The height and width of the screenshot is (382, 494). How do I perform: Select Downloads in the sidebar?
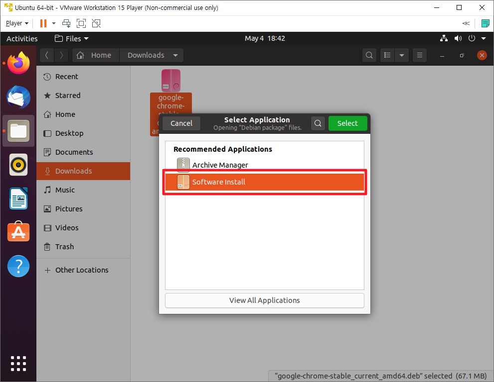(83, 171)
